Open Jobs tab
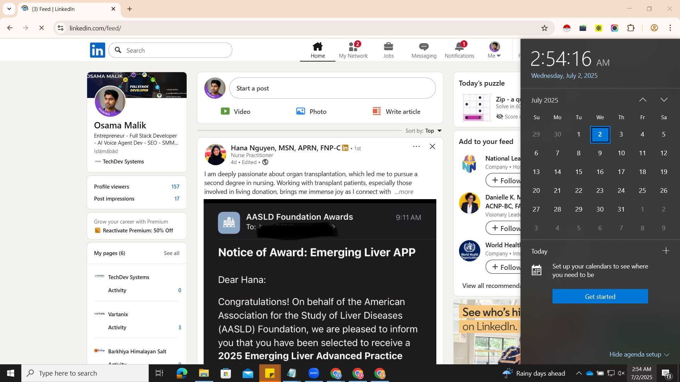Screen dimensions: 680x382 point(389,50)
